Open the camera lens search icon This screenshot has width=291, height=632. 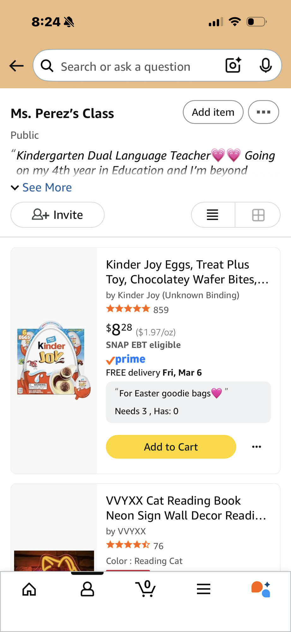233,65
